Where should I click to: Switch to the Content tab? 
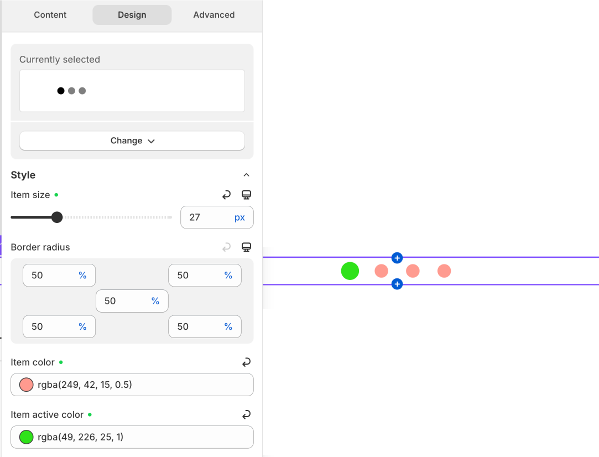(x=50, y=15)
